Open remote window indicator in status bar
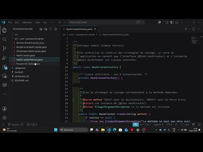 click(x=3, y=124)
